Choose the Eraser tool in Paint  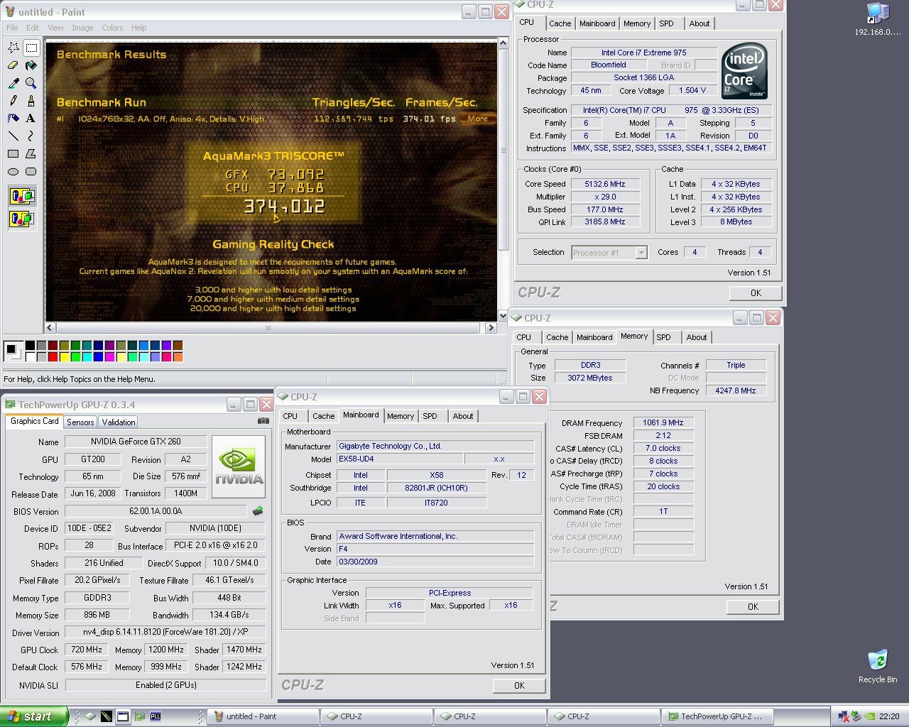pos(13,65)
